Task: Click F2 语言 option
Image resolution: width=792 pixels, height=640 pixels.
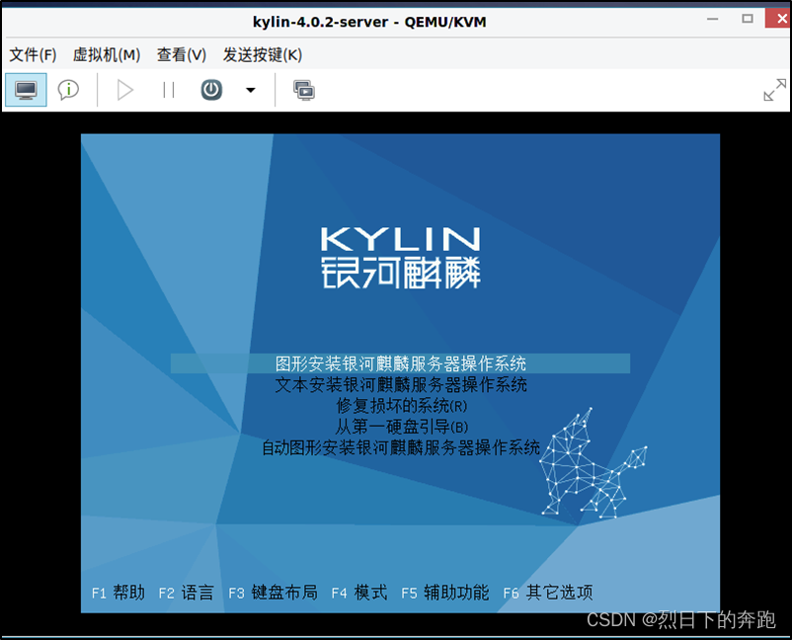Action: 186,592
